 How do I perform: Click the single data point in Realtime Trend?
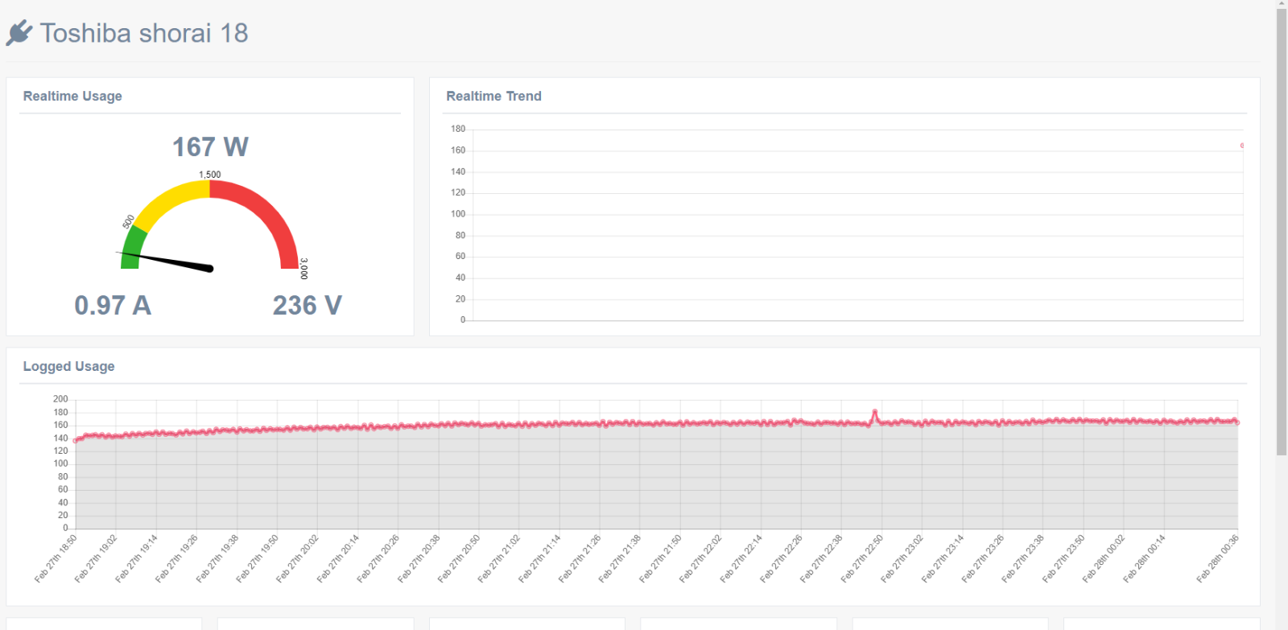click(1242, 146)
